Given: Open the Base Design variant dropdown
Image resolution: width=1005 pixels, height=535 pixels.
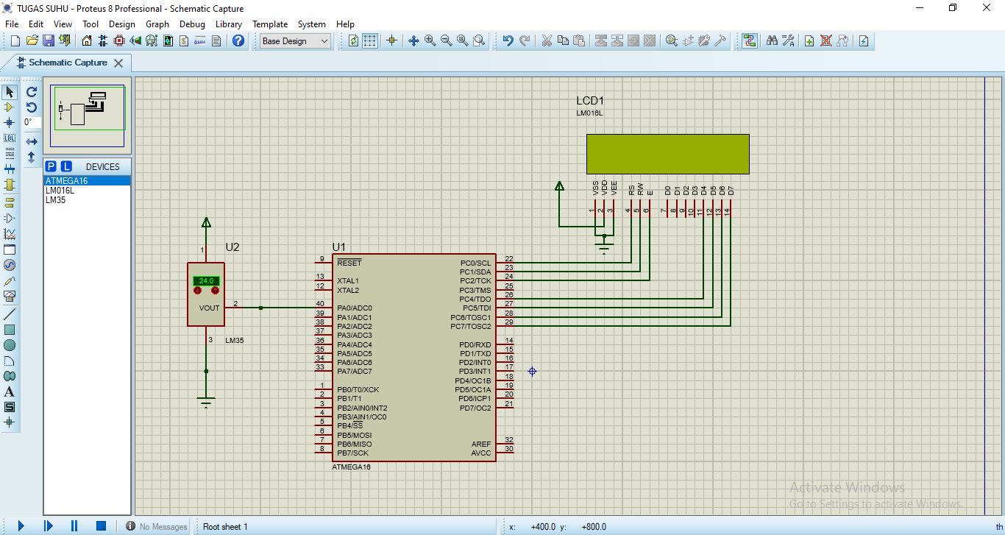Looking at the screenshot, I should (x=295, y=41).
